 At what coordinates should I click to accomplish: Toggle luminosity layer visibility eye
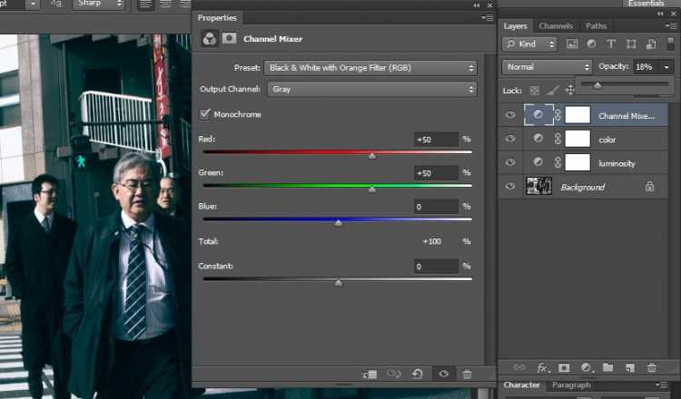[x=510, y=162]
